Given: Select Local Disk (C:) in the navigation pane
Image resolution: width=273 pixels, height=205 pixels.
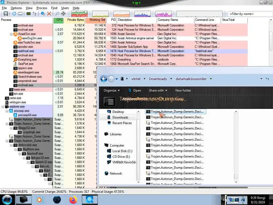Looking at the screenshot, I should pyautogui.click(x=120, y=151).
